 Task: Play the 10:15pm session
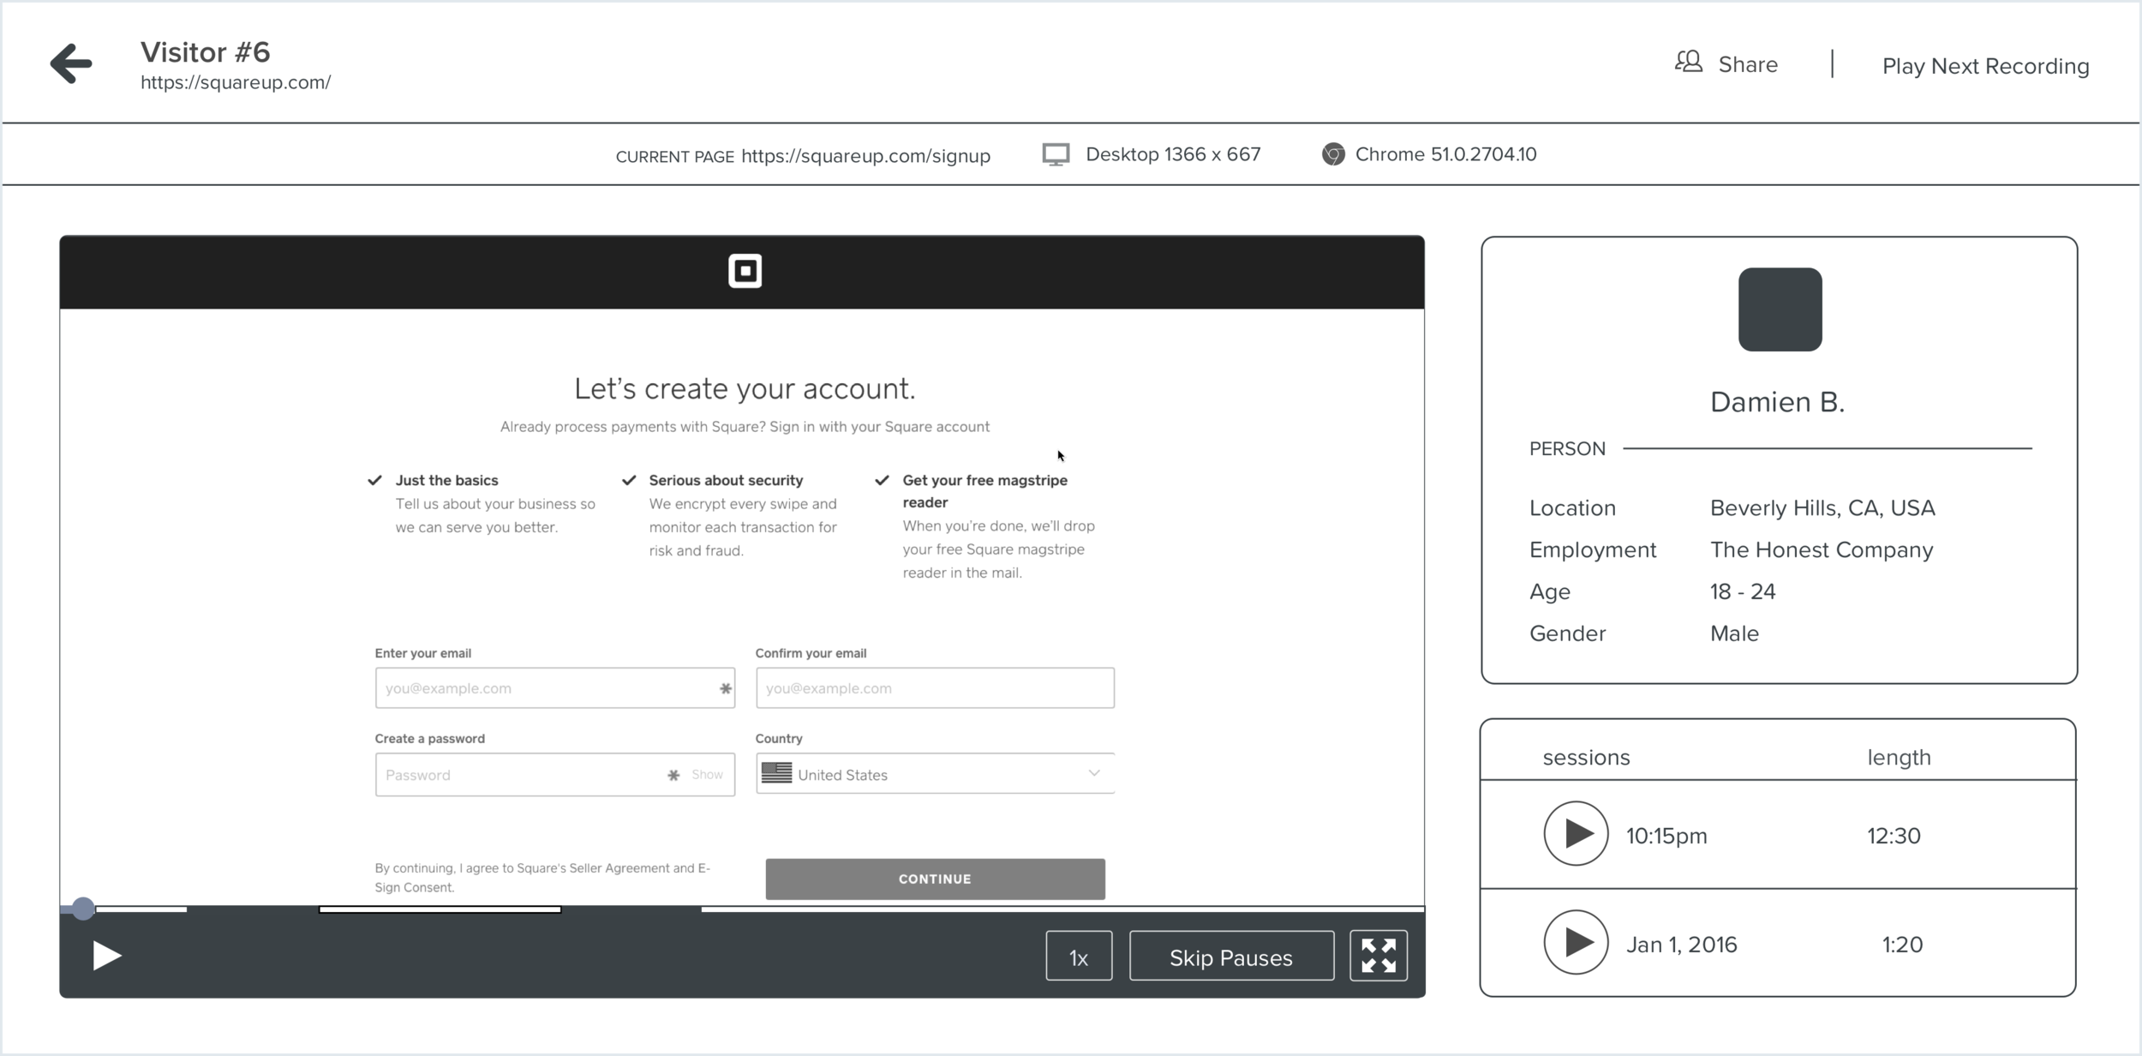pyautogui.click(x=1576, y=834)
